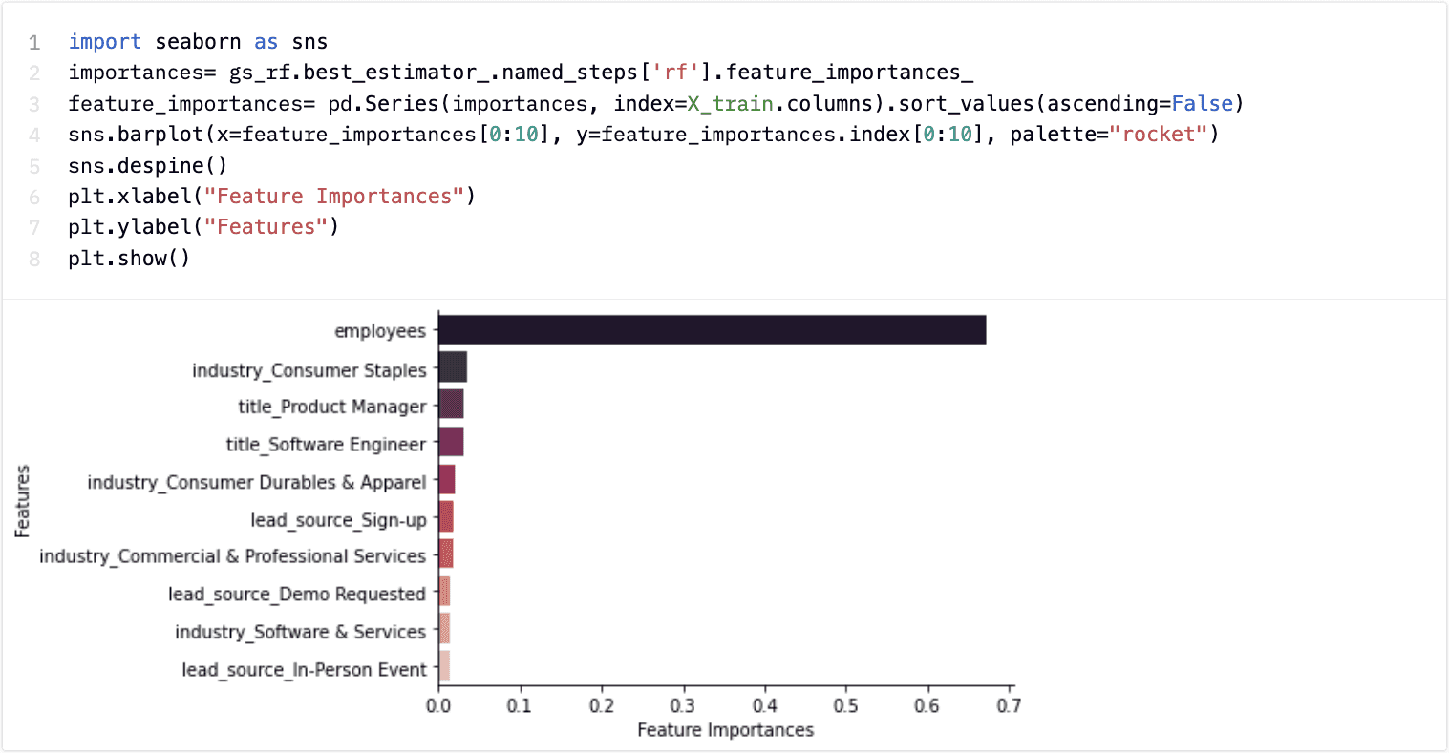Click the 'industry_Consumer Staples' bar
Image resolution: width=1449 pixels, height=753 pixels.
[x=453, y=367]
